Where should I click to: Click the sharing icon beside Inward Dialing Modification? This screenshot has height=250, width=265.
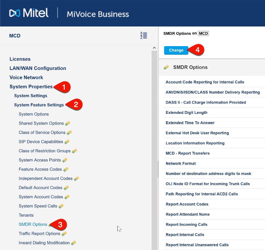pos(74,243)
